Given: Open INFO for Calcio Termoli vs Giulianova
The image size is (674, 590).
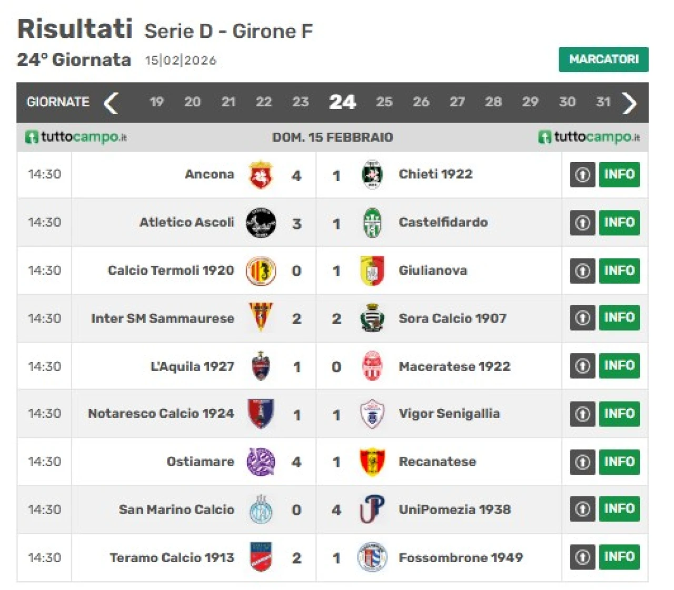Looking at the screenshot, I should [x=619, y=271].
